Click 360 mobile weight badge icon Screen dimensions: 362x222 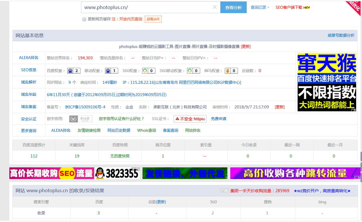click(194, 71)
